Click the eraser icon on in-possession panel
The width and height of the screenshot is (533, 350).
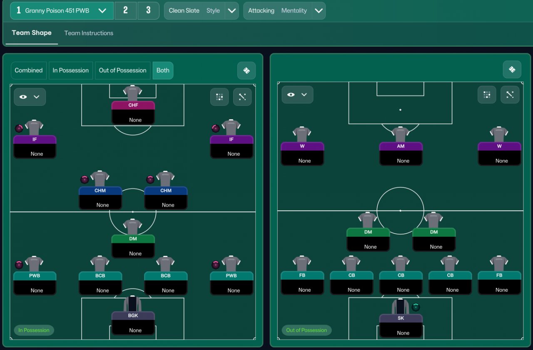pyautogui.click(x=247, y=70)
